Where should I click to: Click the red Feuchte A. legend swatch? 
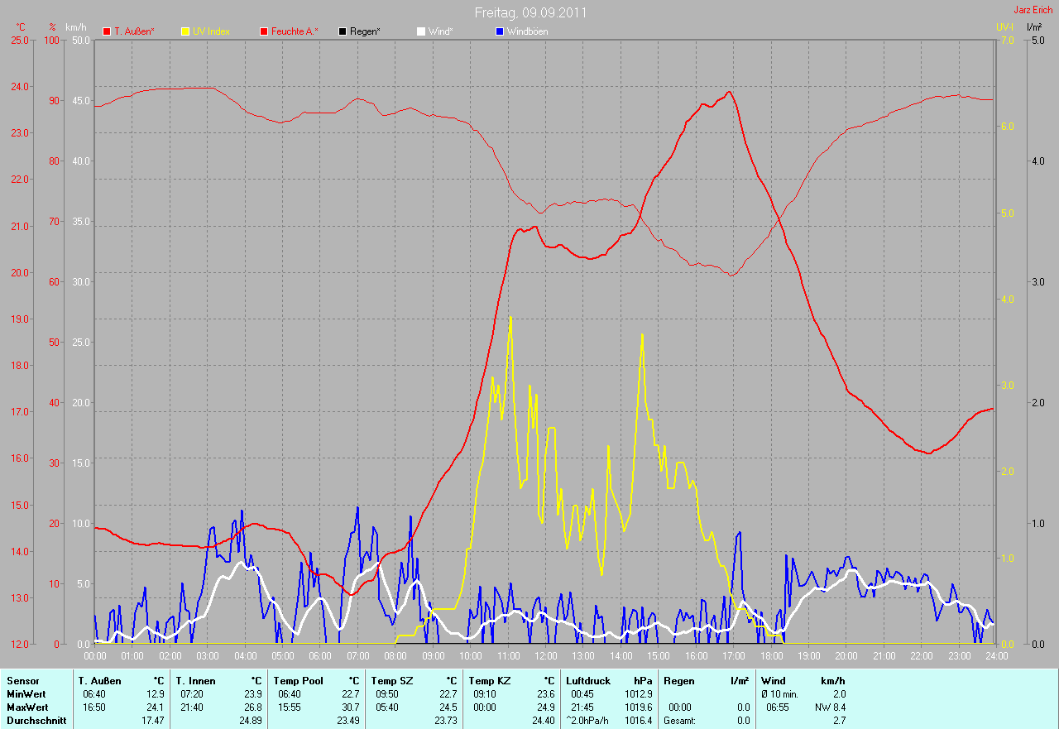coord(265,31)
